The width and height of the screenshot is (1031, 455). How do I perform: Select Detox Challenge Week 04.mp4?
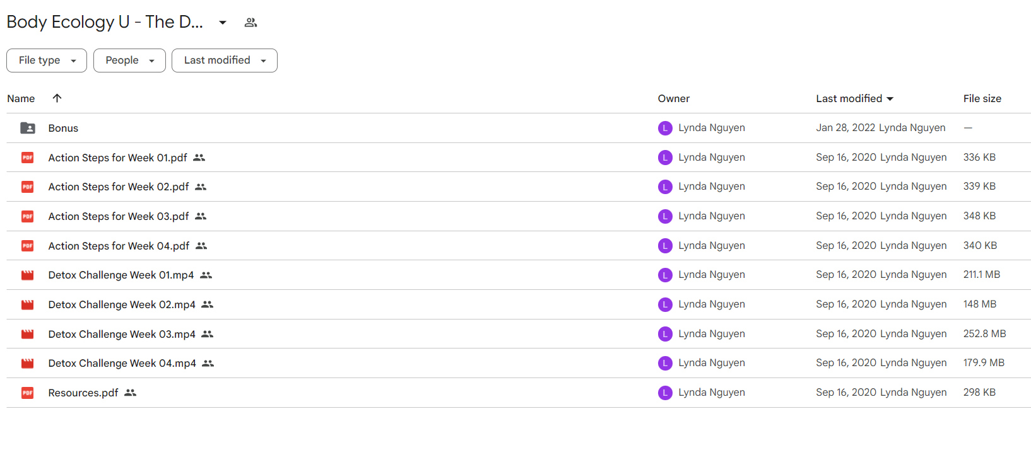tap(122, 363)
